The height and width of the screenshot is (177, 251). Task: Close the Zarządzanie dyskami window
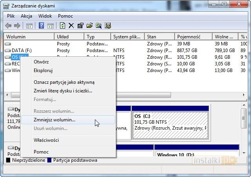[x=239, y=4]
